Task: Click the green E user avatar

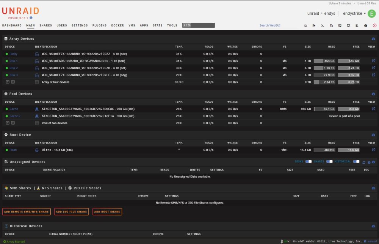Action: (371, 14)
